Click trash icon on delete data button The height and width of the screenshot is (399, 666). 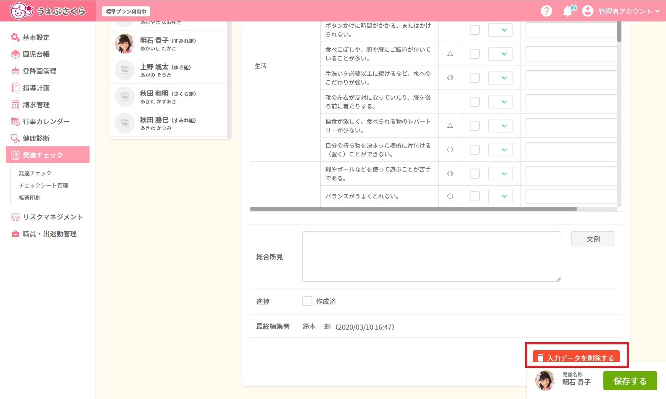tap(541, 358)
